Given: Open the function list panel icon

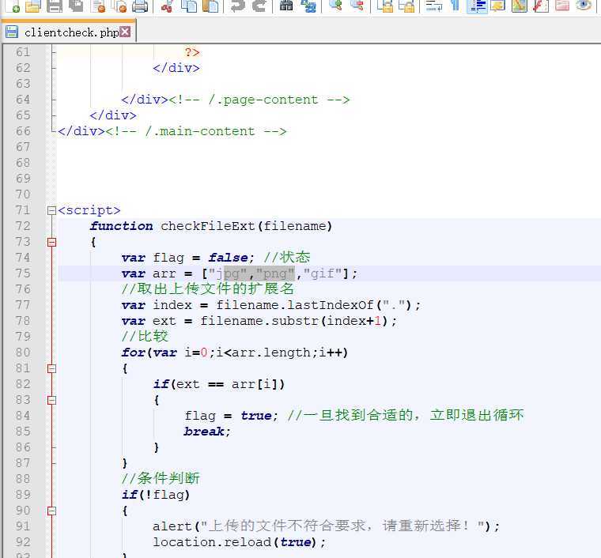Looking at the screenshot, I should (541, 6).
